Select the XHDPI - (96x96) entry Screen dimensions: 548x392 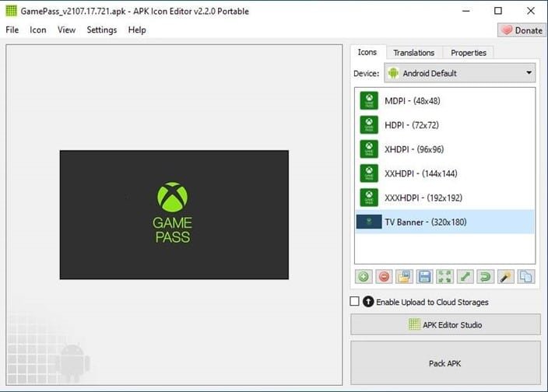pyautogui.click(x=445, y=149)
